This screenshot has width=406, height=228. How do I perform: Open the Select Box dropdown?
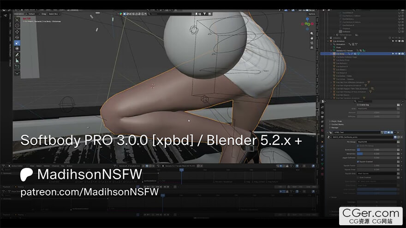click(54, 14)
